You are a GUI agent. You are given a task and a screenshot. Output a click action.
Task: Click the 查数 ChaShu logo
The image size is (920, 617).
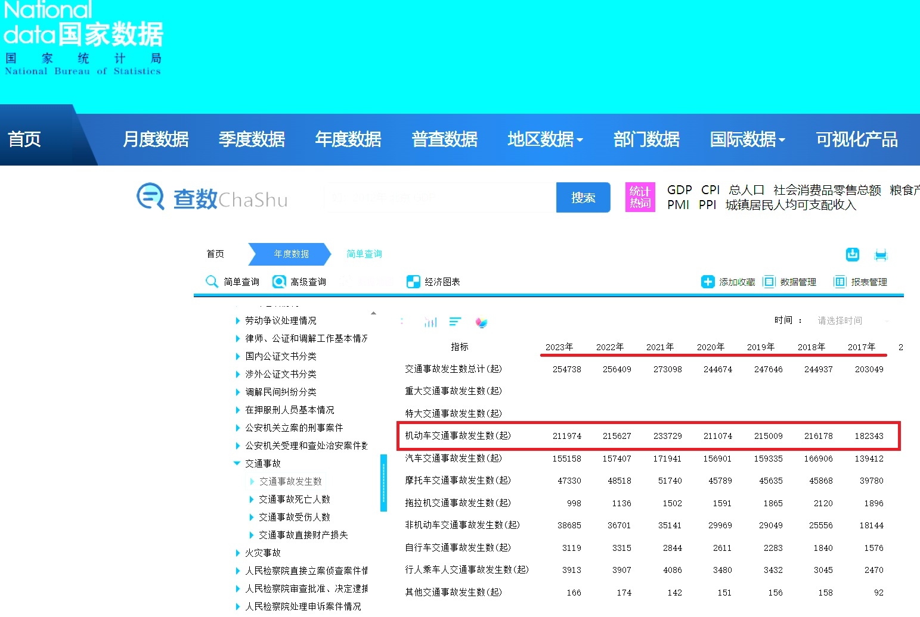[x=212, y=198]
